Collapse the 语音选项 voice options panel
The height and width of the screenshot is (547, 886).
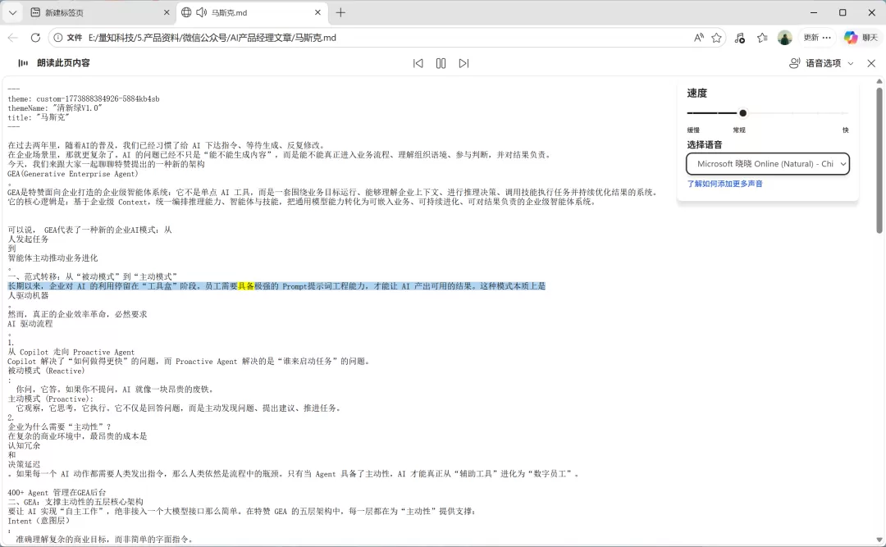820,63
